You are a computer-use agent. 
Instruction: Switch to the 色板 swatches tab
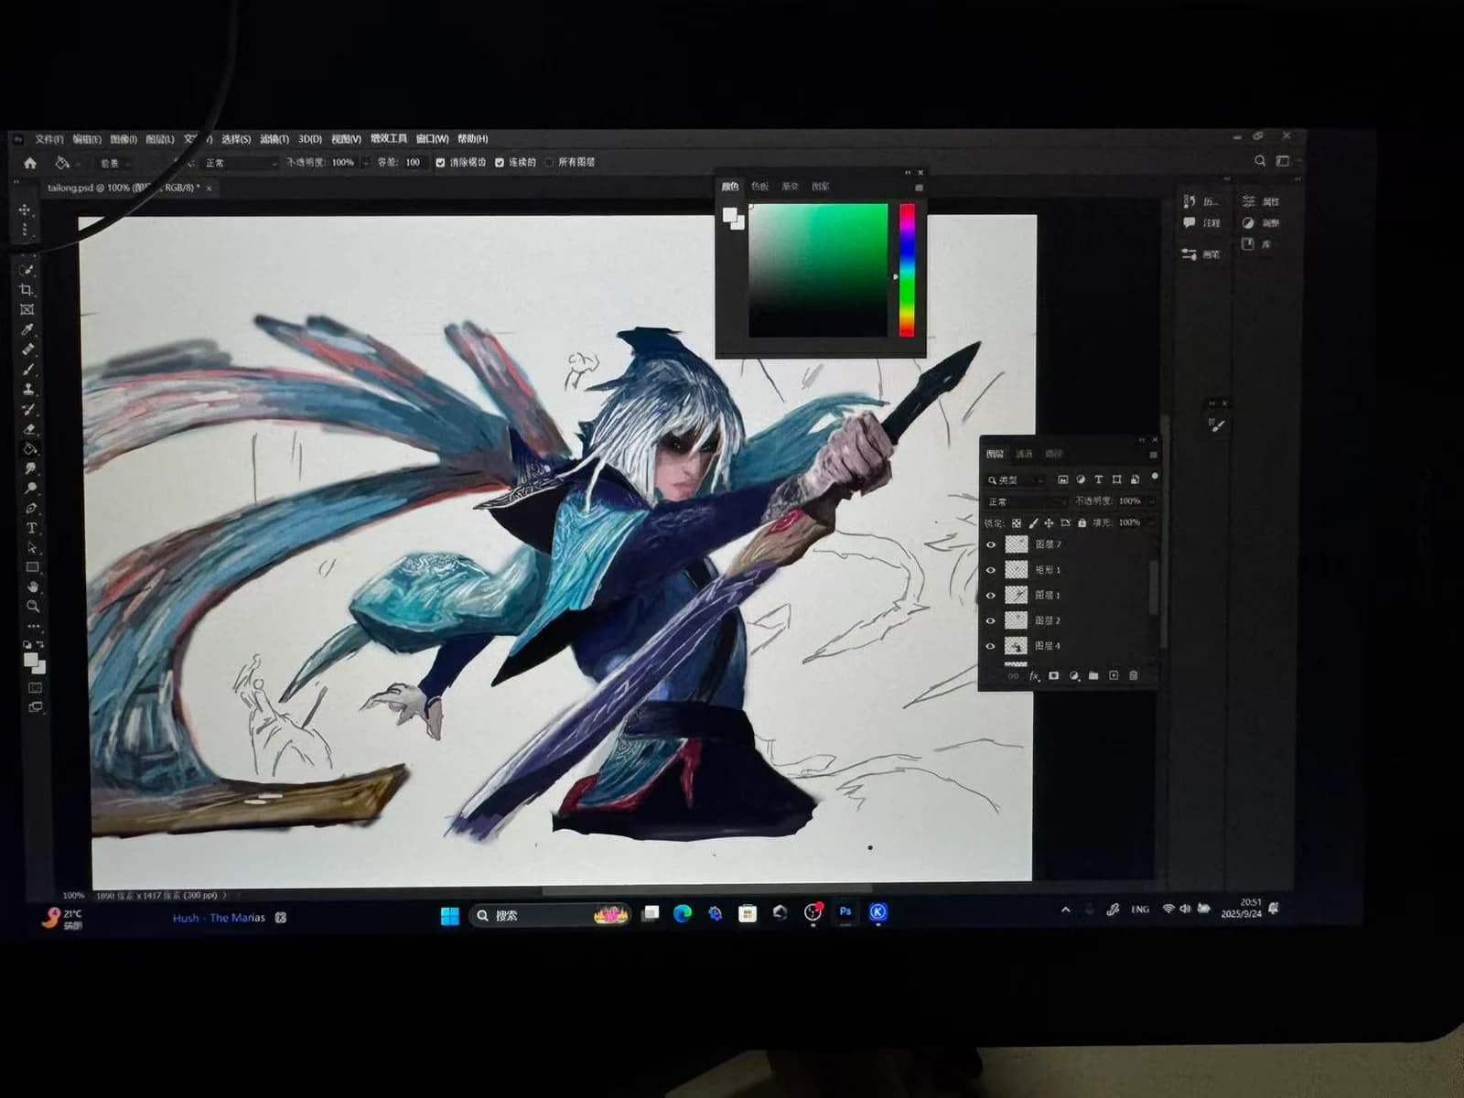(x=760, y=187)
